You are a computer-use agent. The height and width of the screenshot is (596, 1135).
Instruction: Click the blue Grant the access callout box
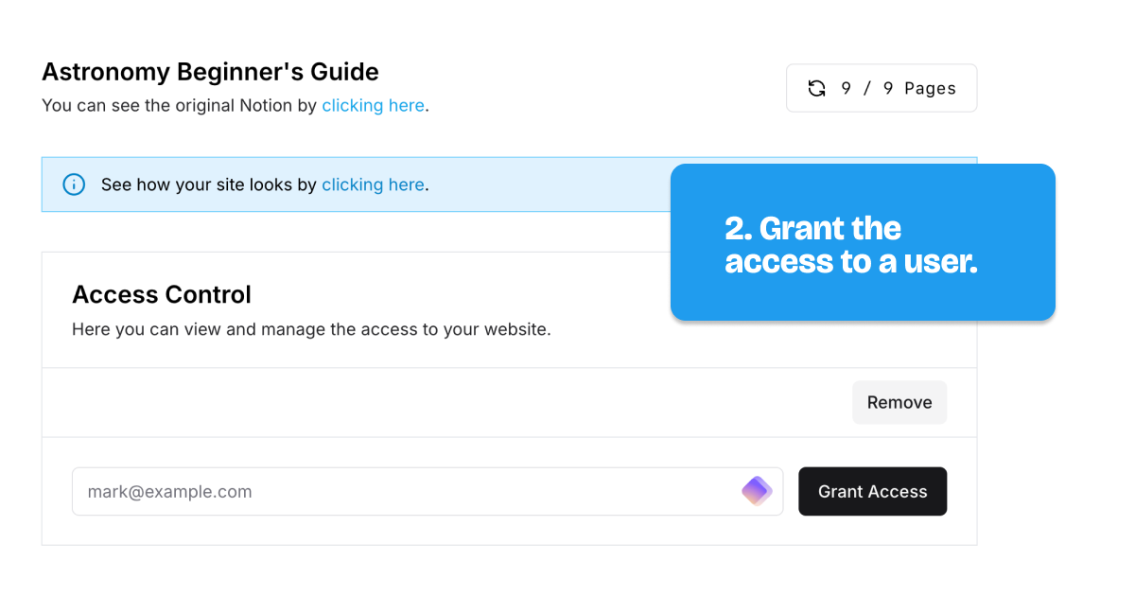[863, 242]
